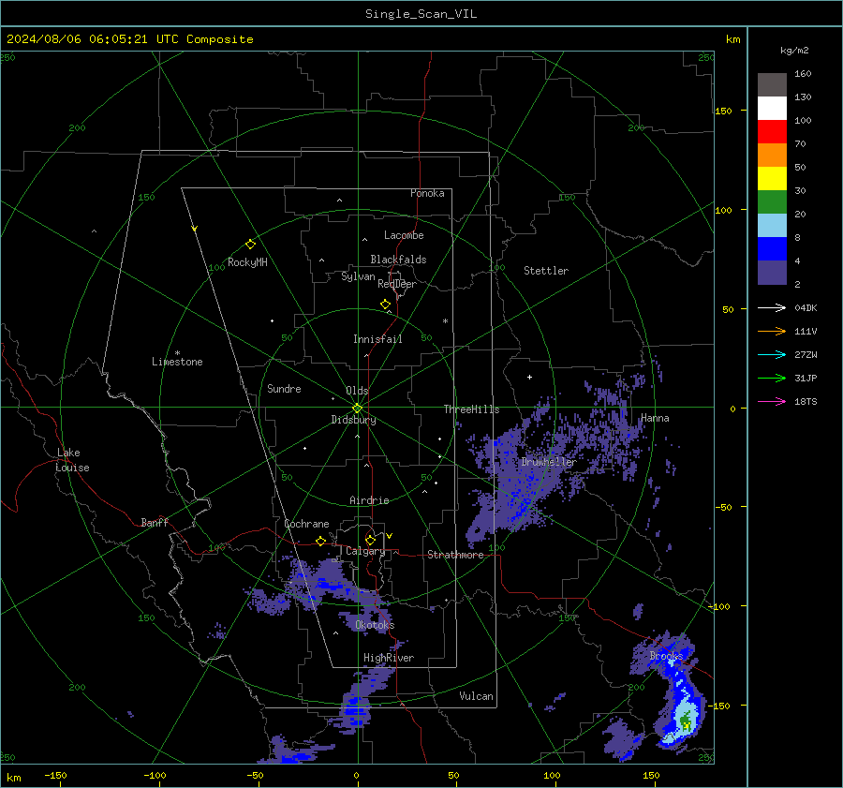Click the white 04DK arrow icon
Image resolution: width=843 pixels, height=788 pixels.
[772, 307]
